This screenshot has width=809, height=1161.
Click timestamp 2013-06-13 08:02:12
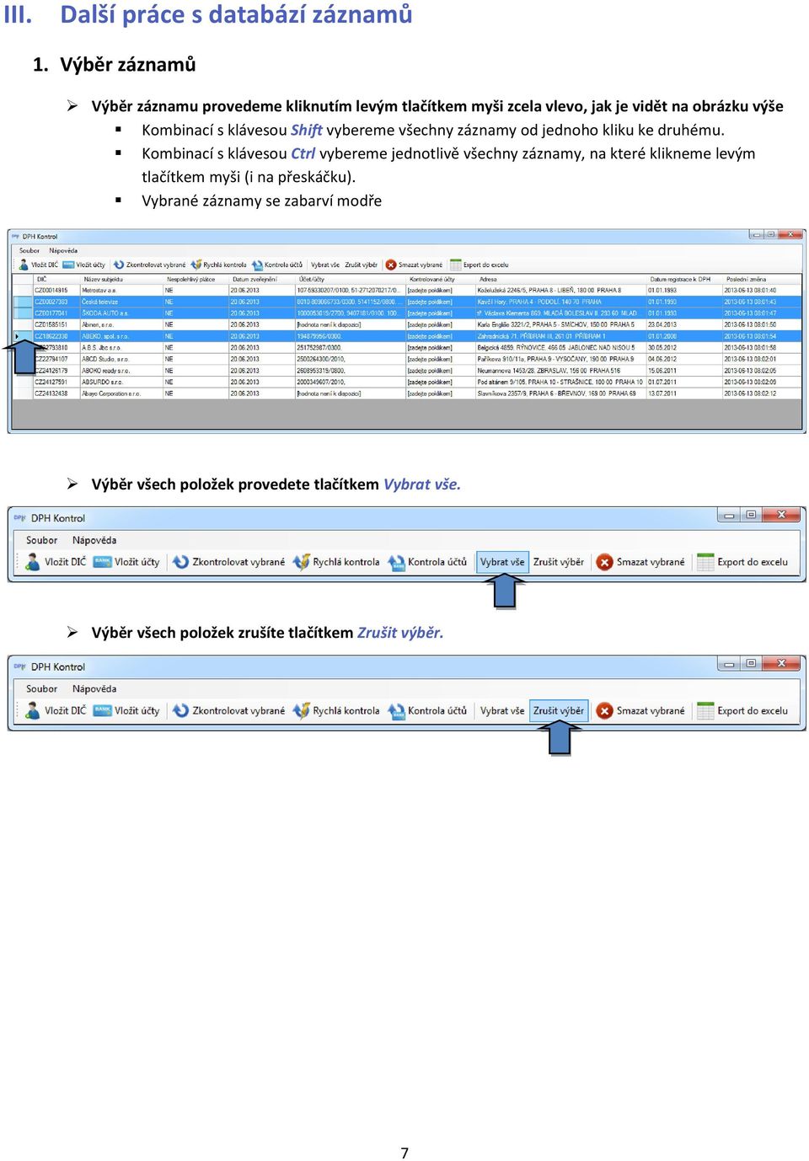762,393
